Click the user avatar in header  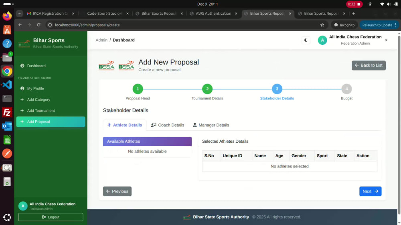pos(322,40)
